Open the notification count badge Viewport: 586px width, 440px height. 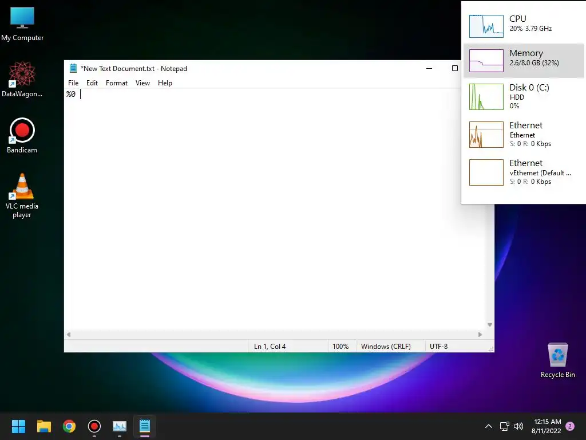[x=570, y=426]
